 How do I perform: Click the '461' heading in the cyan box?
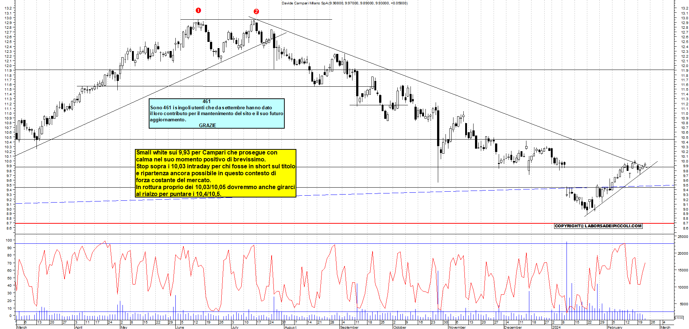tap(207, 102)
